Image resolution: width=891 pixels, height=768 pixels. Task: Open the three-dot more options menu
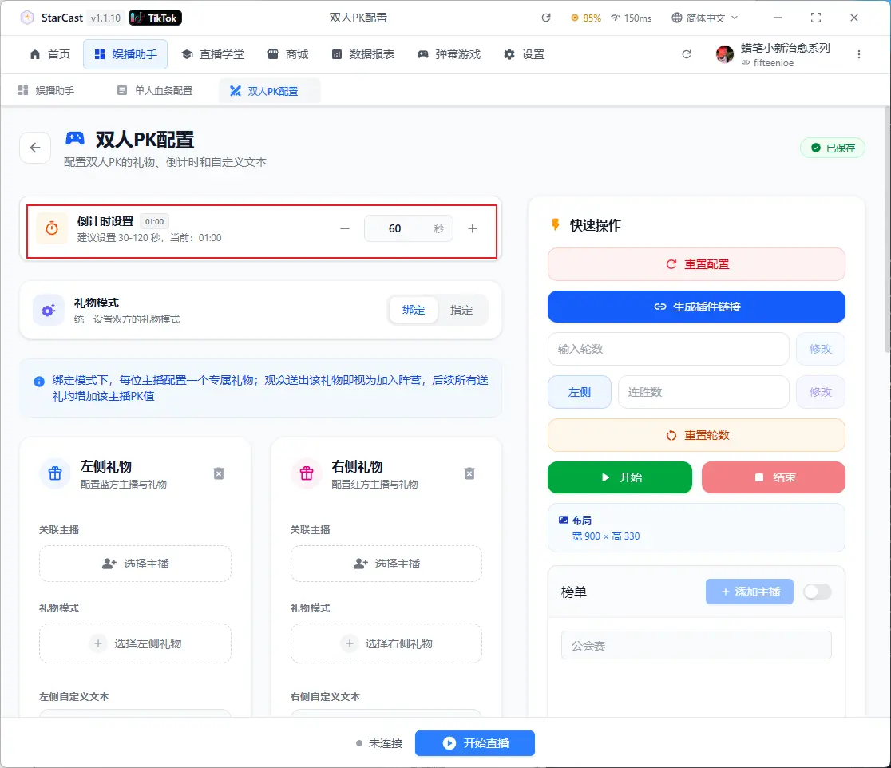tap(859, 54)
